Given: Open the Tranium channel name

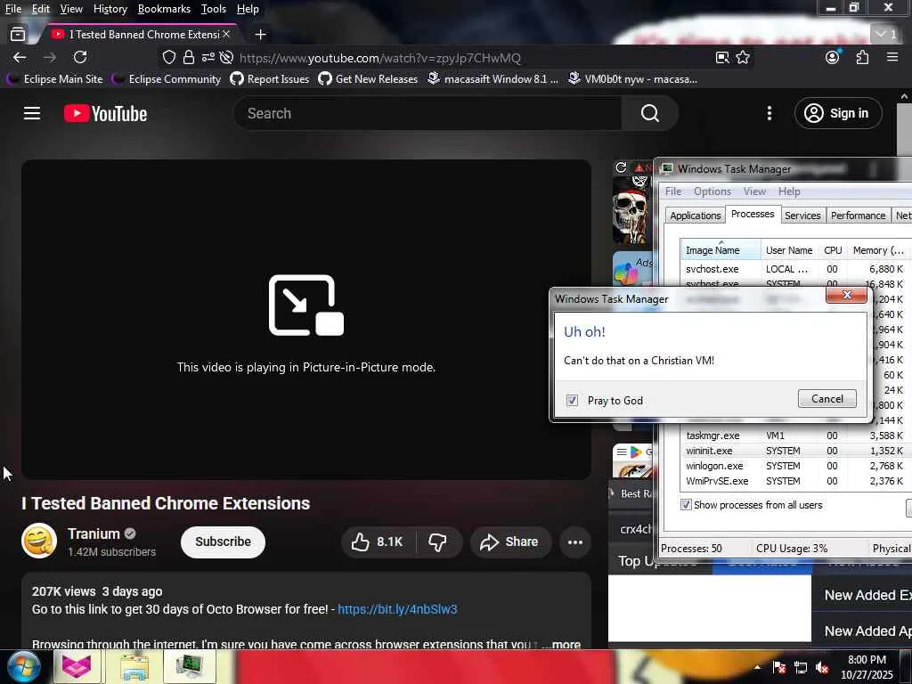Looking at the screenshot, I should 94,534.
